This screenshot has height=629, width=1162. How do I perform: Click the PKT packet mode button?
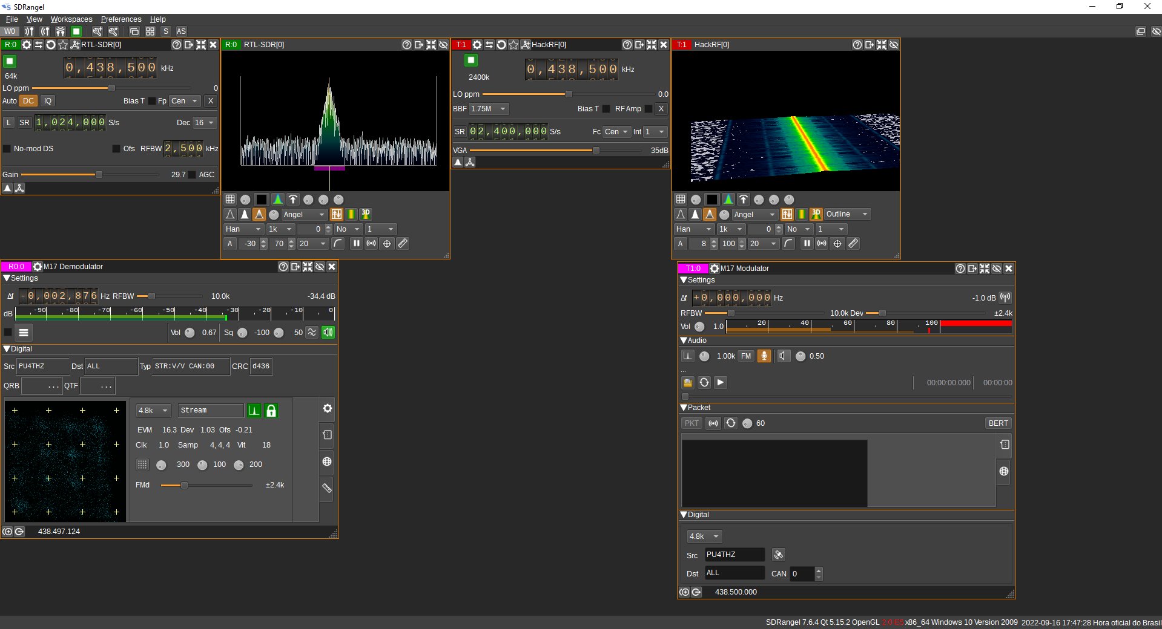click(x=692, y=423)
